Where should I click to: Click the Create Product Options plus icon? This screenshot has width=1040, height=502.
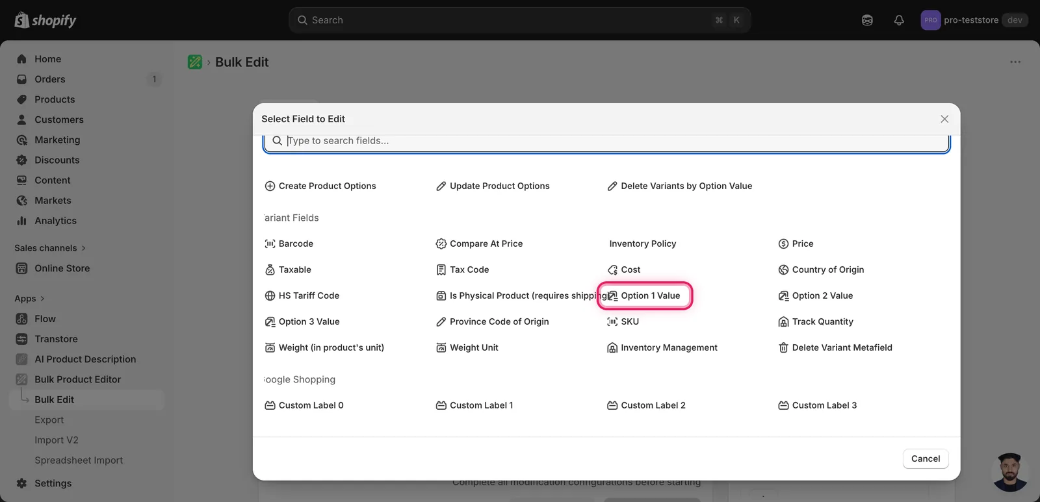pyautogui.click(x=270, y=186)
